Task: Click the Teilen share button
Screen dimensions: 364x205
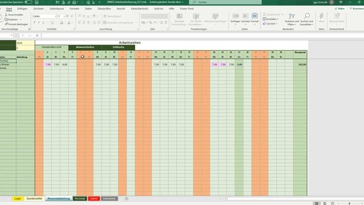Action: click(340, 9)
